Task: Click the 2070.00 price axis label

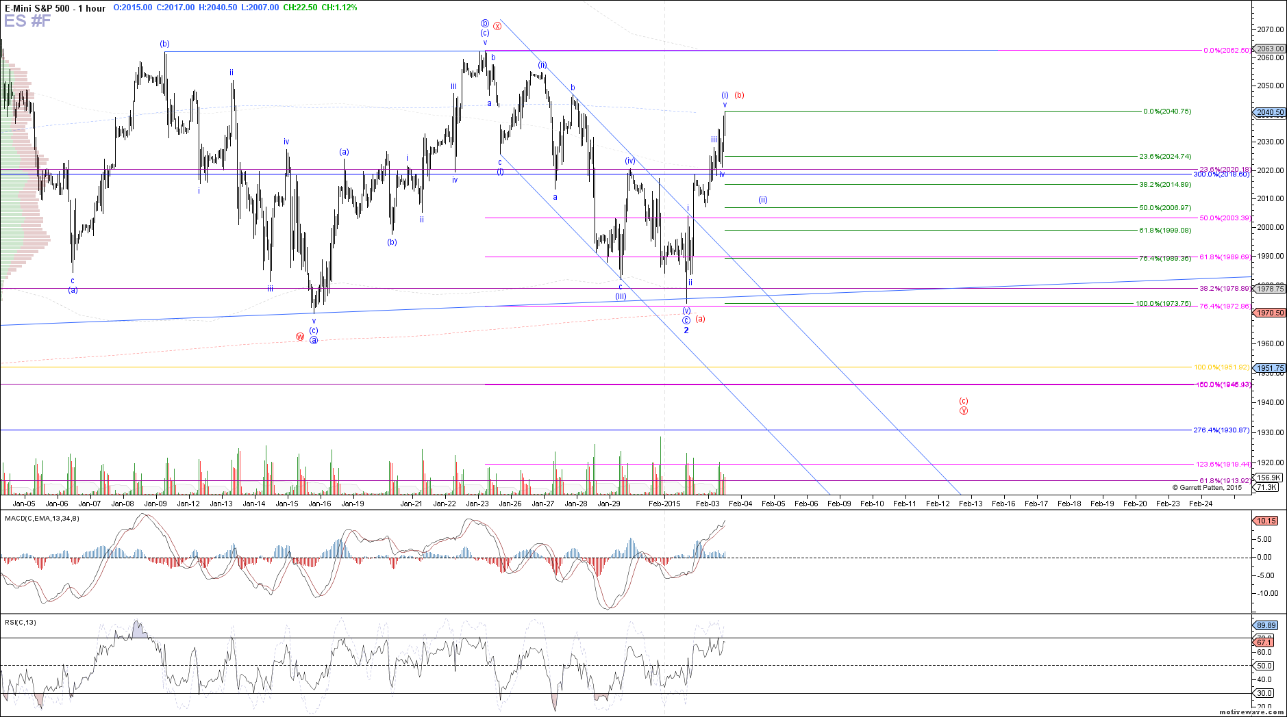Action: (1271, 29)
